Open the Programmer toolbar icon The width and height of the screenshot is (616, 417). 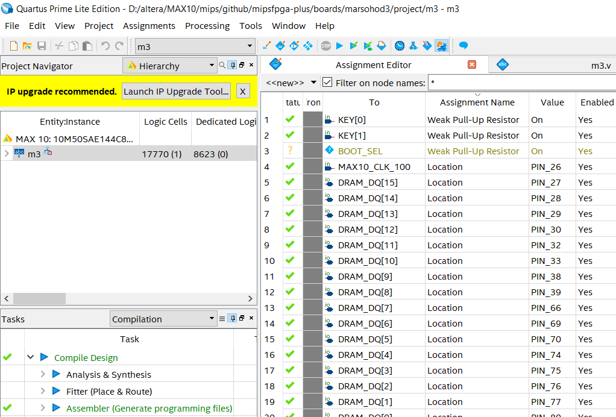(x=427, y=46)
